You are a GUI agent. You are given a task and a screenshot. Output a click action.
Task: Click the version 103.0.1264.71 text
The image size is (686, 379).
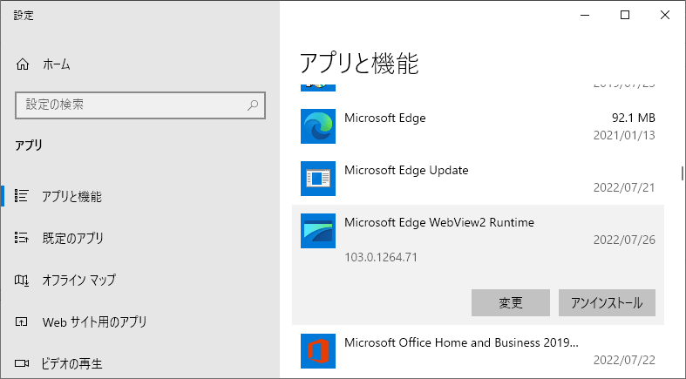[381, 257]
